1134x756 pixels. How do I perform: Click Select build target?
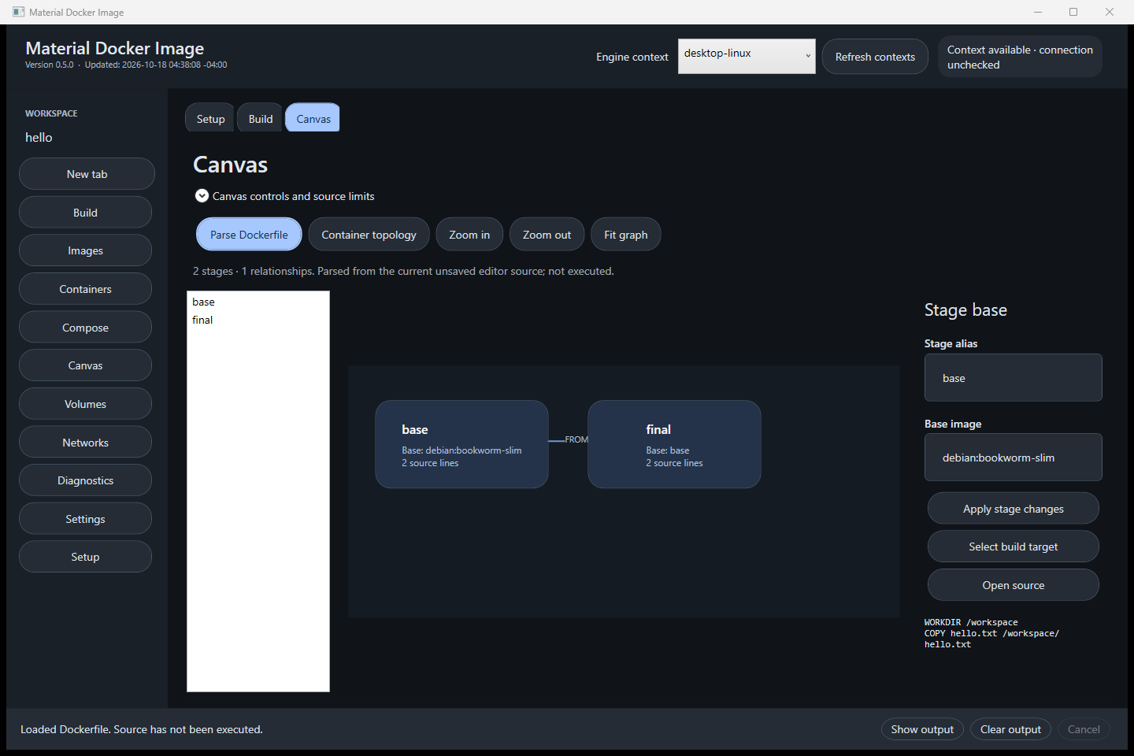1013,547
